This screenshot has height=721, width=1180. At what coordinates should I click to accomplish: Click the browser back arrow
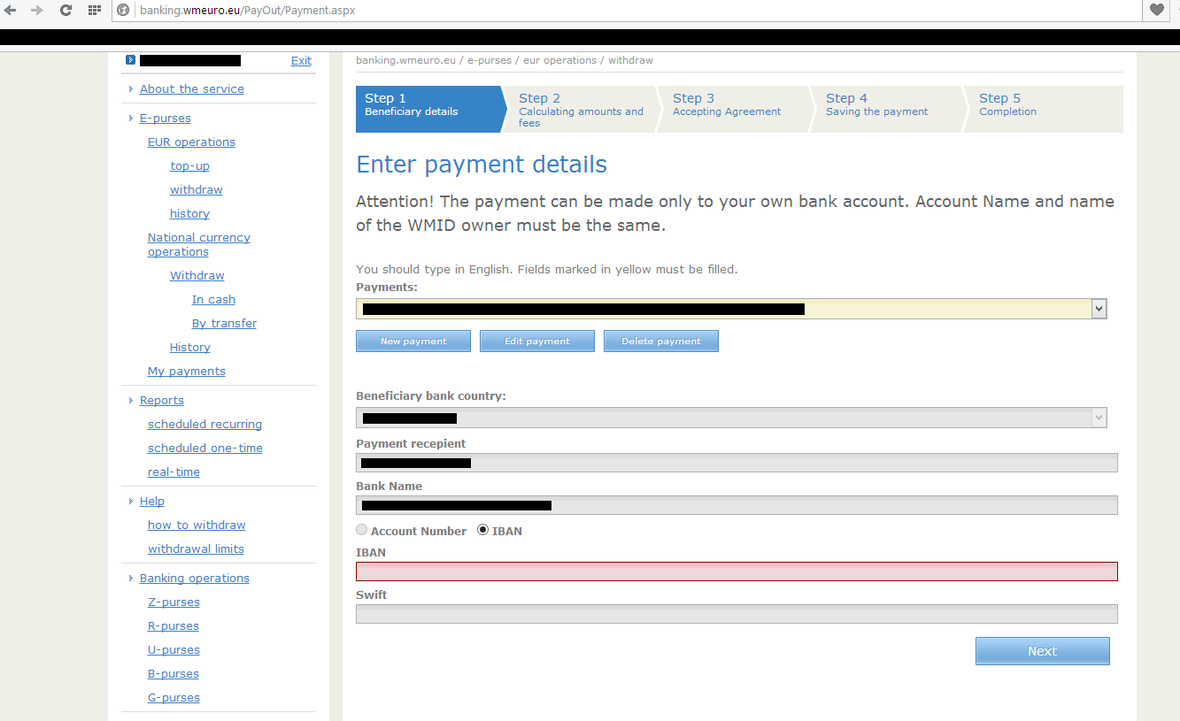click(x=11, y=11)
